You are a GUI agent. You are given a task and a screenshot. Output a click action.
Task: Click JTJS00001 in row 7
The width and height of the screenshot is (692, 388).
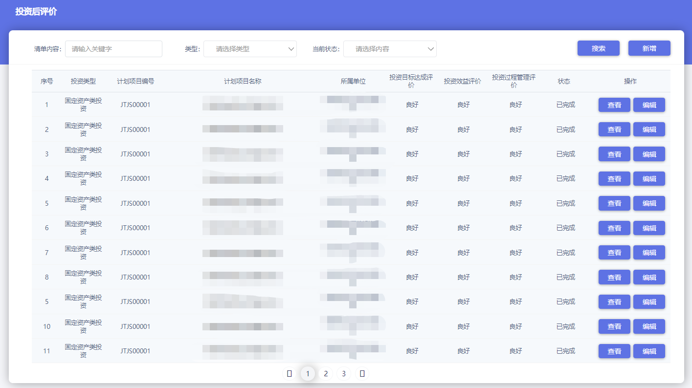click(x=135, y=253)
